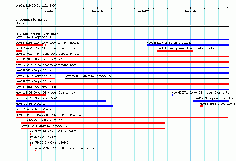Select small red nsv6408988 bar
The width and height of the screenshot is (236, 161).
pyautogui.click(x=202, y=106)
